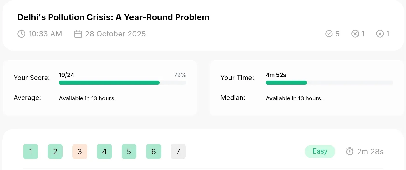Click the 4m 52s time value
Image resolution: width=406 pixels, height=170 pixels.
(276, 75)
